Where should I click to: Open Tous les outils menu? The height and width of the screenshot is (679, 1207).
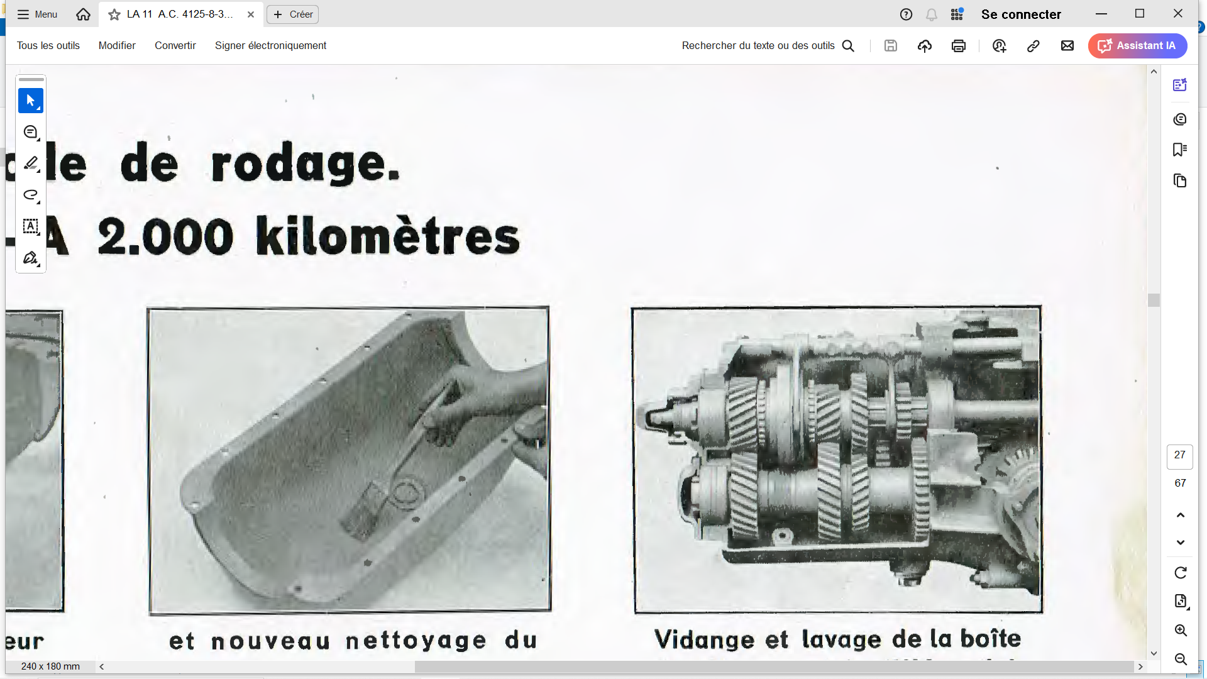pyautogui.click(x=48, y=46)
